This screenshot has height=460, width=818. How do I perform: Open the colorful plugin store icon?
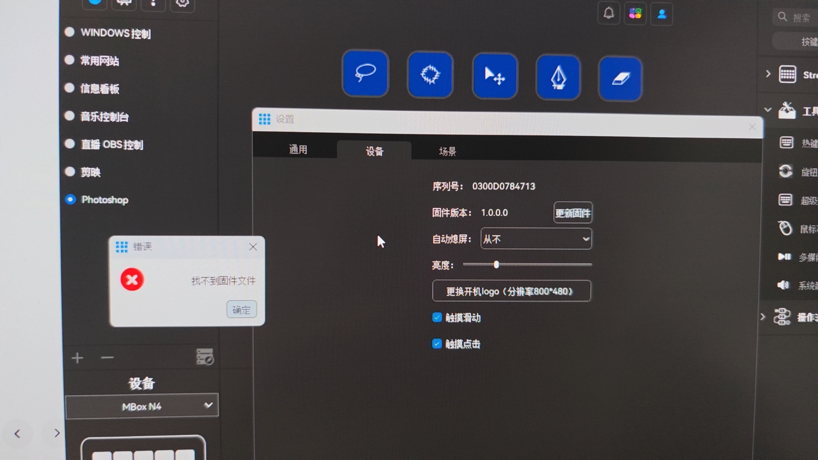[635, 14]
